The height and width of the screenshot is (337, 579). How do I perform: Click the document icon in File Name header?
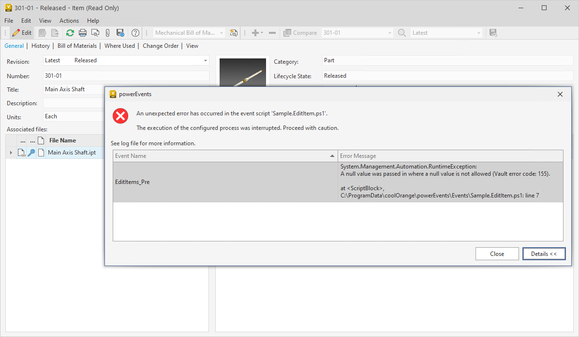pyautogui.click(x=41, y=140)
